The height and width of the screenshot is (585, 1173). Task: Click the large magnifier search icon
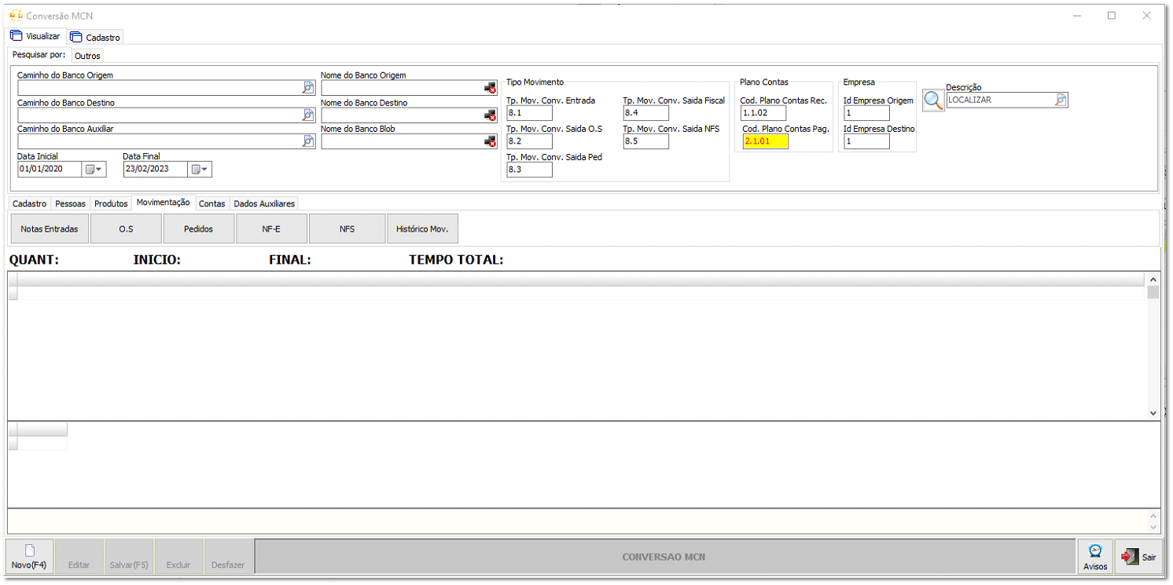[x=933, y=101]
